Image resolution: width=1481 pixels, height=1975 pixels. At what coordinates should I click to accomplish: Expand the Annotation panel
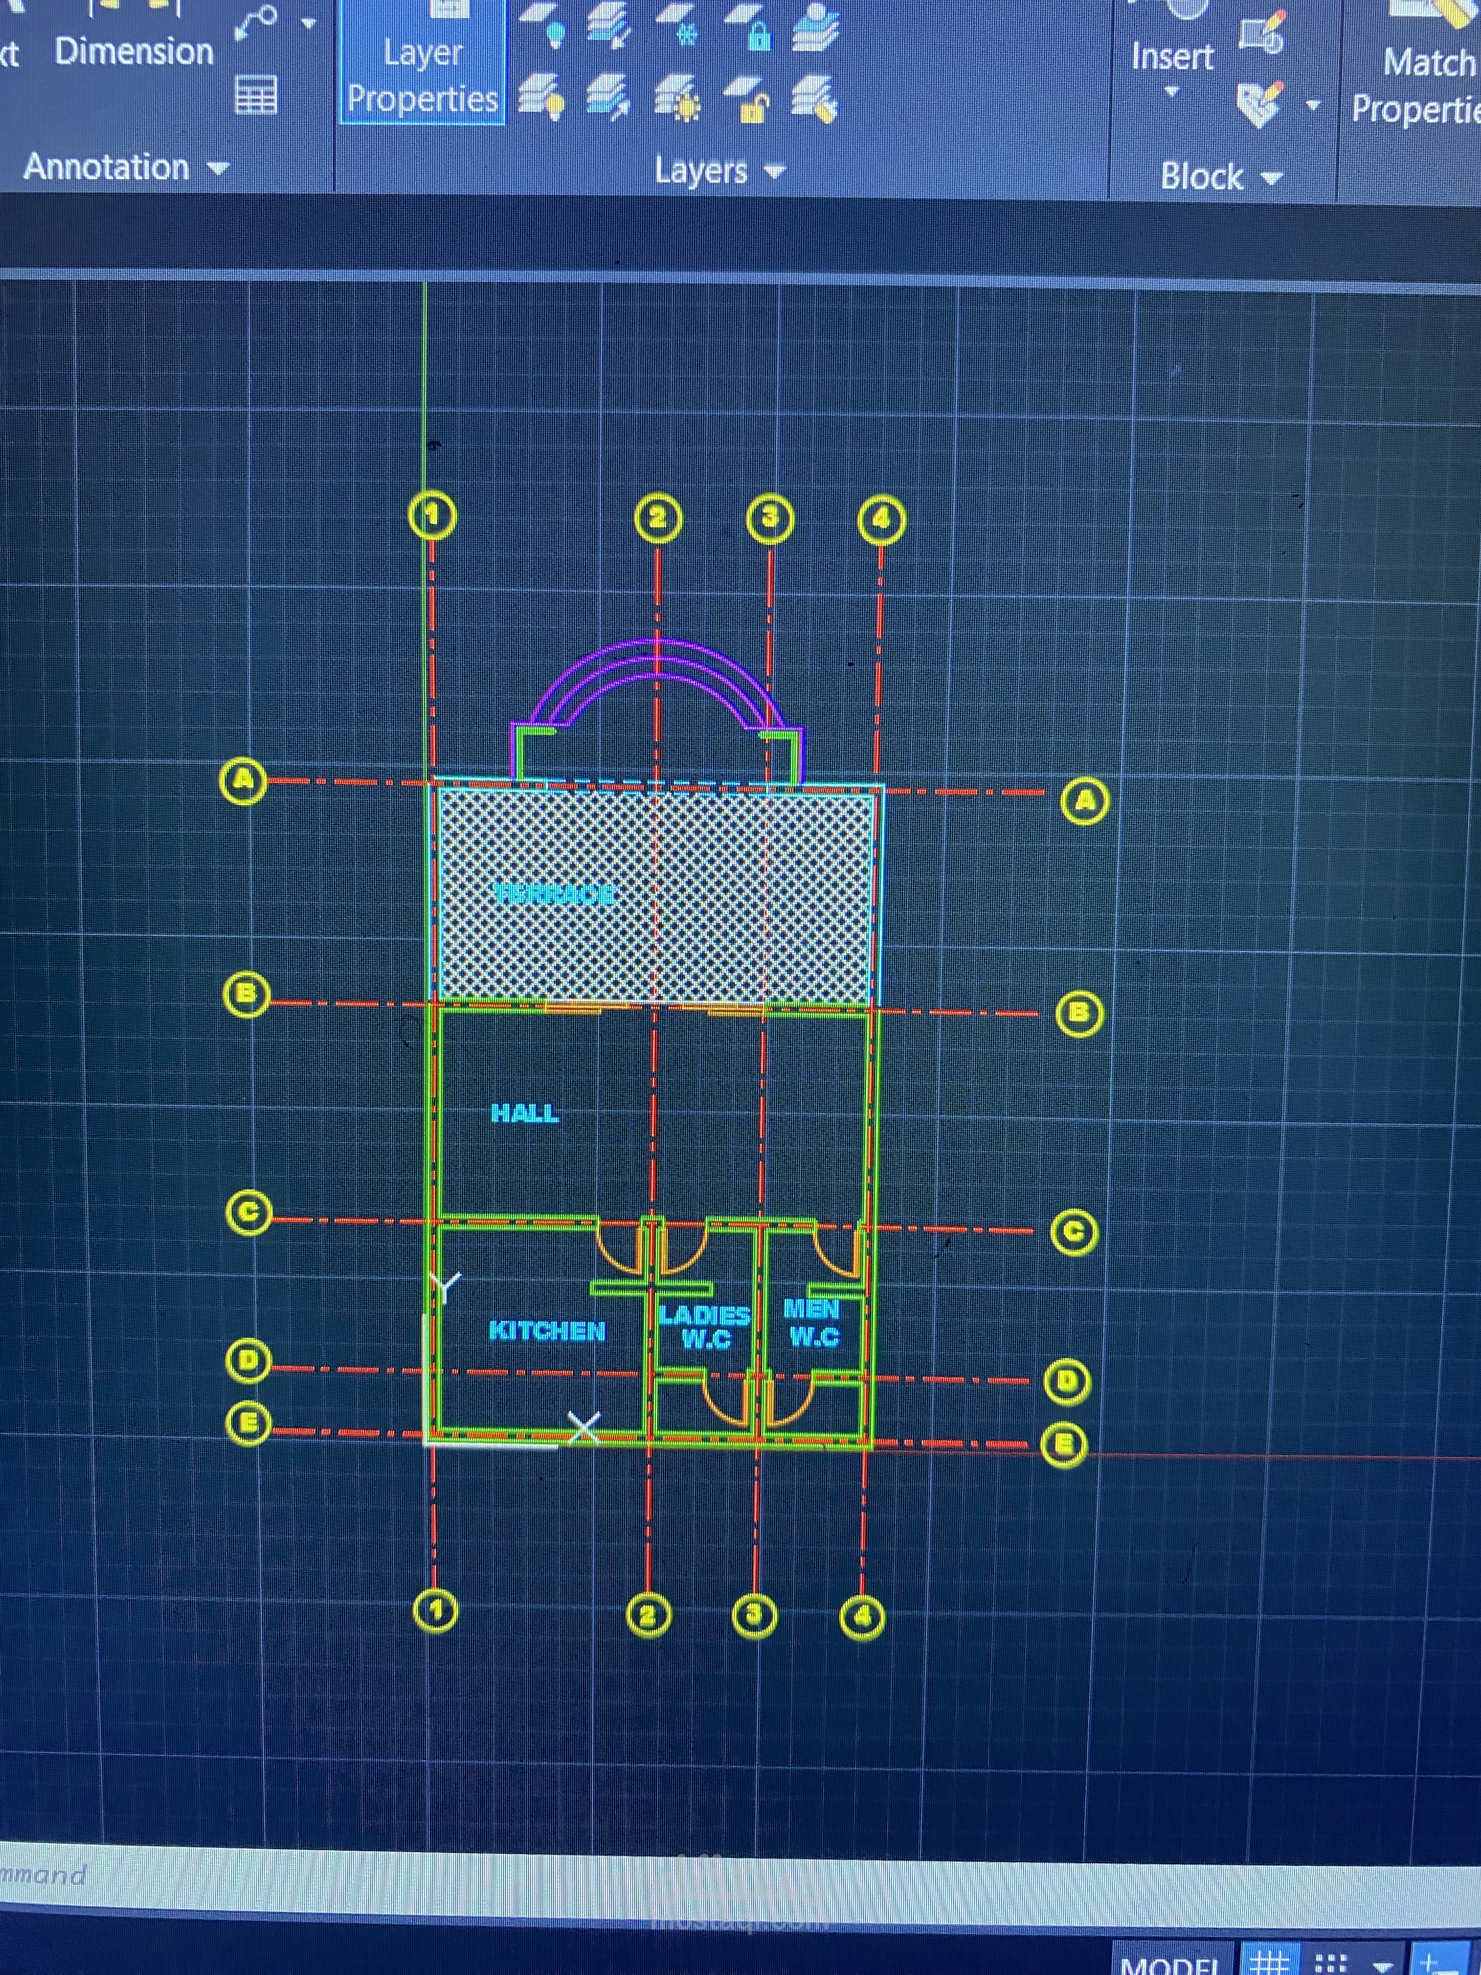[217, 168]
